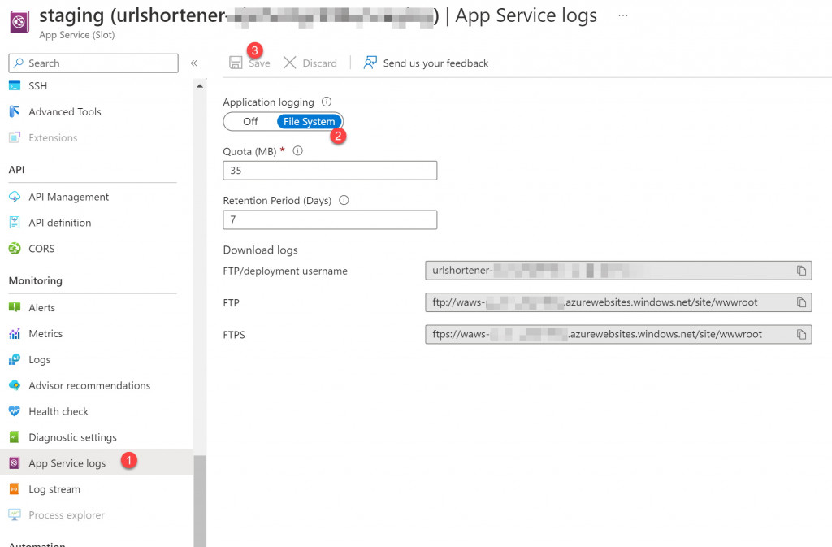Screen dimensions: 832x547
Task: Click Send us your feedback link
Action: [435, 63]
